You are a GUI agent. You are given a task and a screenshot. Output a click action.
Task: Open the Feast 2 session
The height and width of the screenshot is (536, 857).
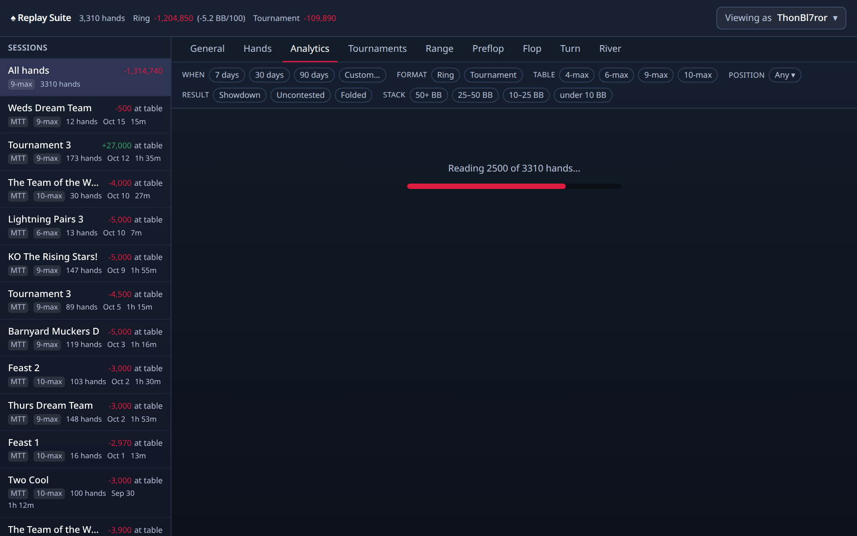coord(85,375)
